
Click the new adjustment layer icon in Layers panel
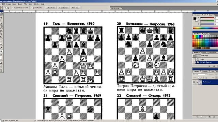(209, 117)
